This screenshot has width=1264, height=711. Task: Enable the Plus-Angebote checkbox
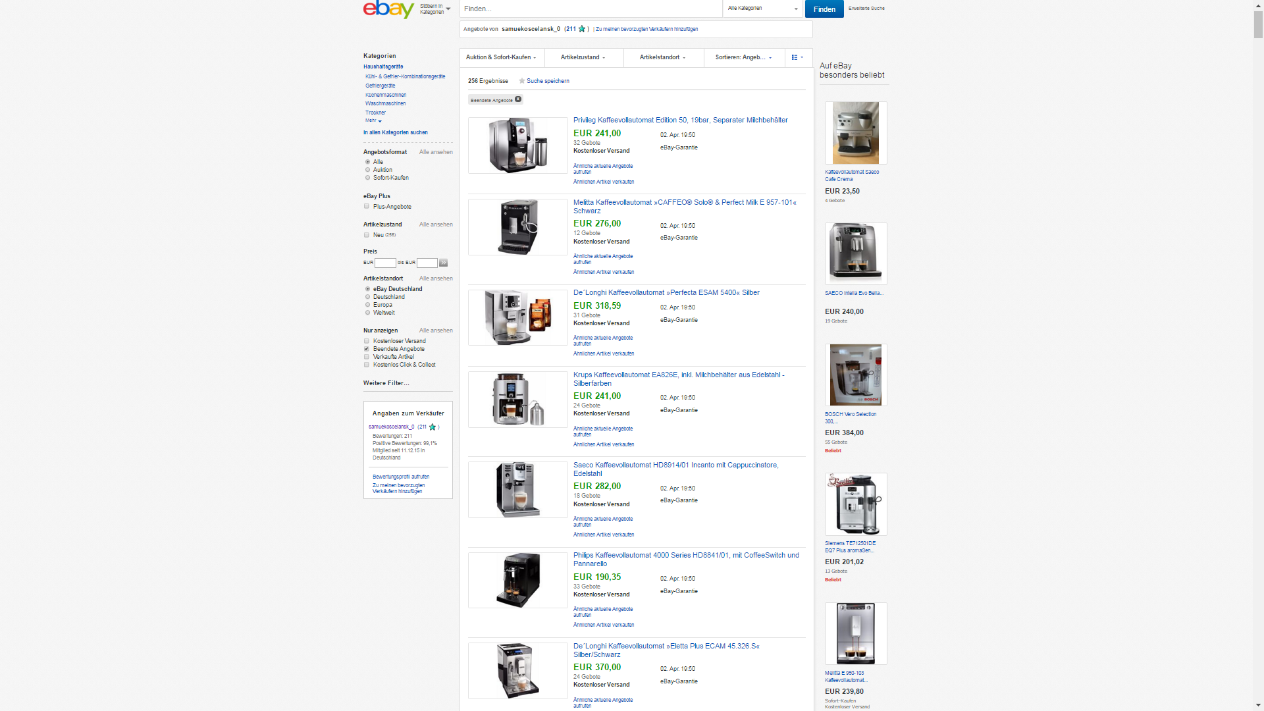pyautogui.click(x=367, y=207)
